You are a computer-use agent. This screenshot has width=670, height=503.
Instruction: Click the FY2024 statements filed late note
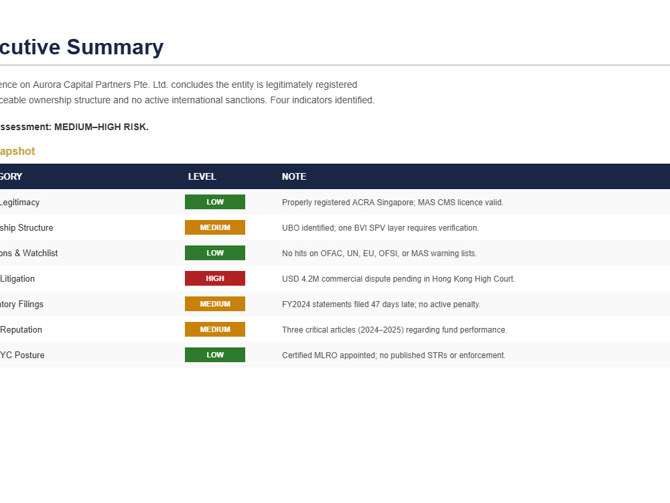[x=381, y=304]
